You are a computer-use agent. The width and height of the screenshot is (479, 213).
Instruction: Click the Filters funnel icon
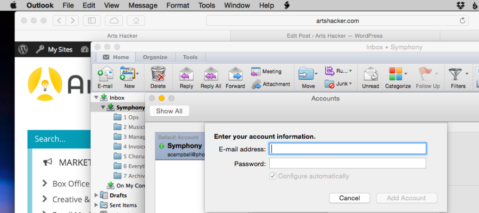[455, 74]
